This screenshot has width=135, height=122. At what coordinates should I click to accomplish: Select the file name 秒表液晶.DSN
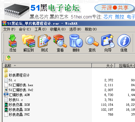19,110
